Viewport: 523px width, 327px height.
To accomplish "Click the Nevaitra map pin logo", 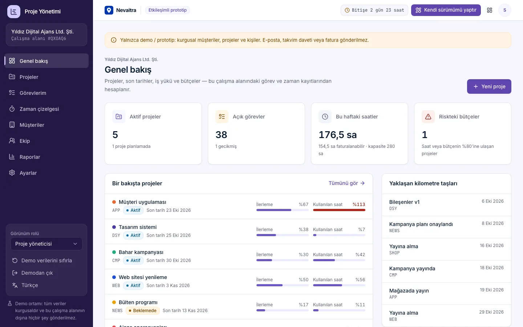I will pyautogui.click(x=109, y=10).
